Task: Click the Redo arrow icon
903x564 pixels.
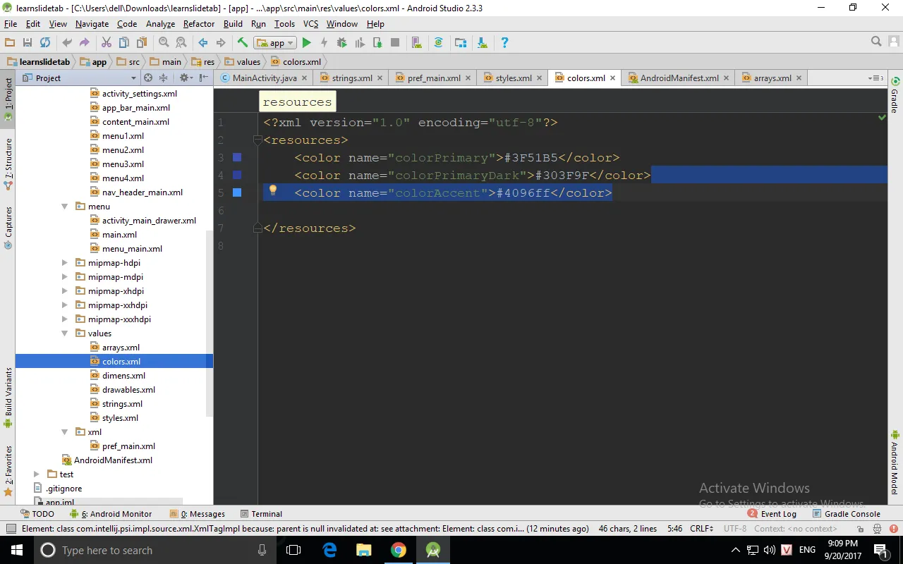Action: click(85, 43)
